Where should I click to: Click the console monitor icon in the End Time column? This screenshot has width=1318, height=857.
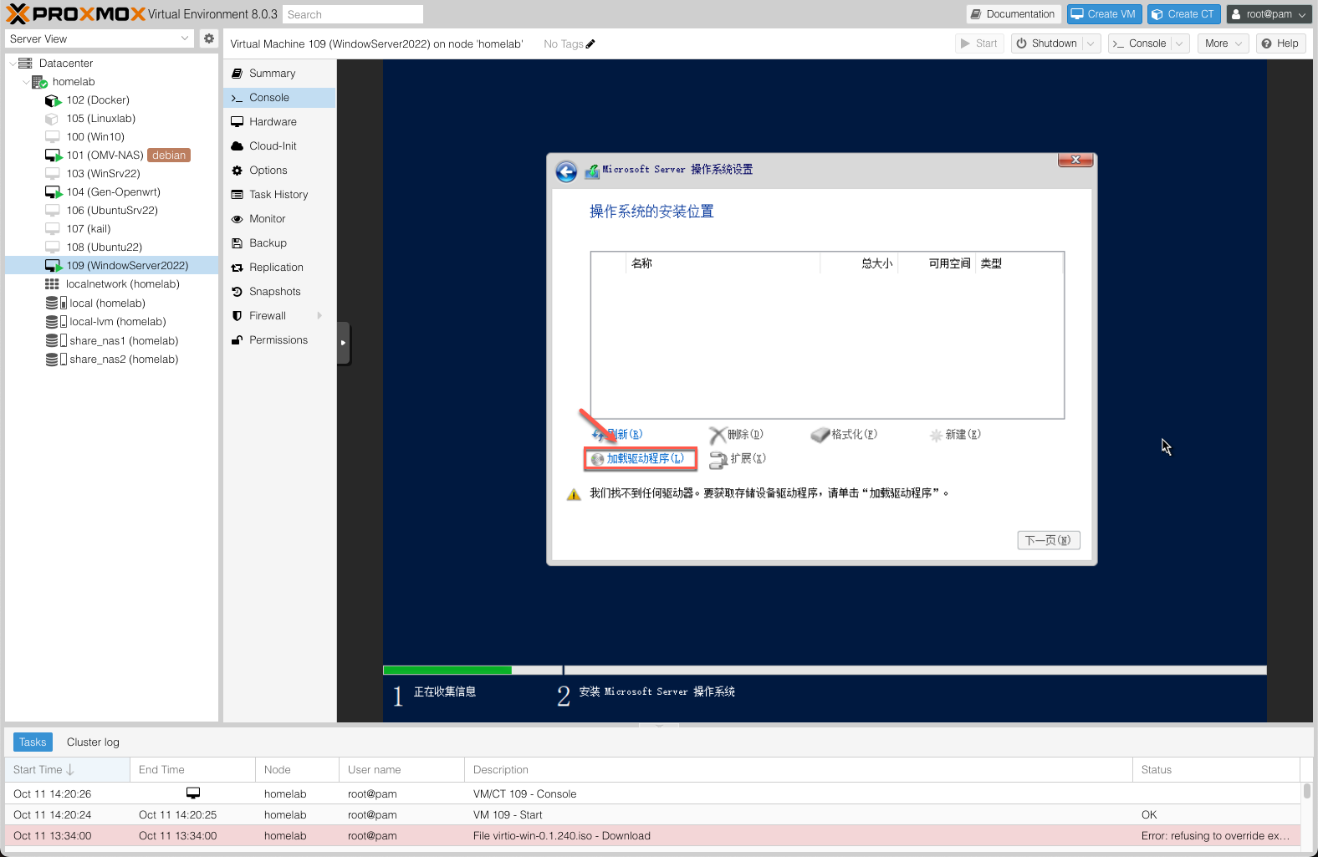(193, 793)
